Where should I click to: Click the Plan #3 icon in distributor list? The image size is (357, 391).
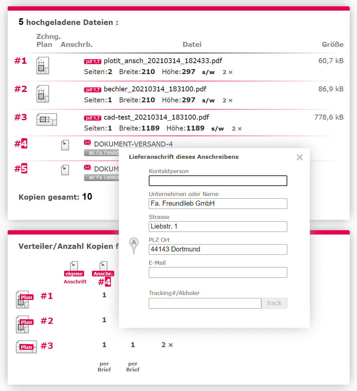(x=26, y=347)
